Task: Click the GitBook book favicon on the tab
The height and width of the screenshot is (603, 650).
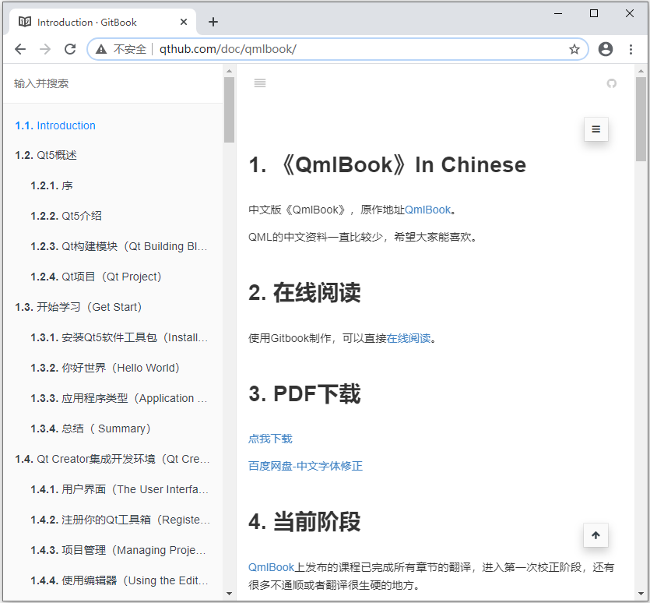Action: point(25,22)
